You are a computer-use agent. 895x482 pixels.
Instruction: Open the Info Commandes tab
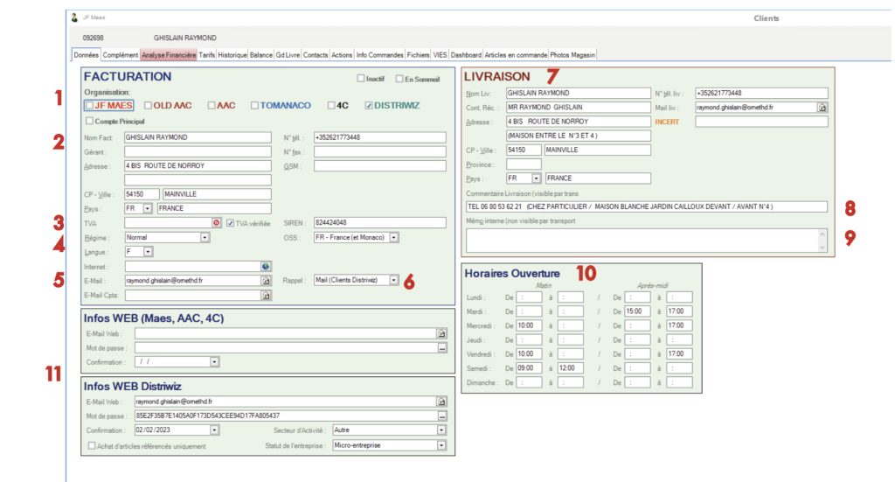point(380,54)
